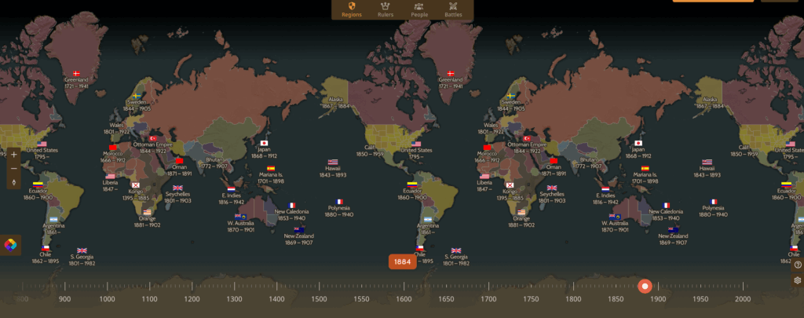Switch to the Regions tab
Viewport: 804px width, 318px height.
pyautogui.click(x=352, y=9)
